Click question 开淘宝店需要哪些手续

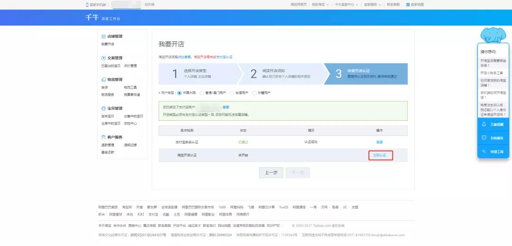tap(493, 63)
